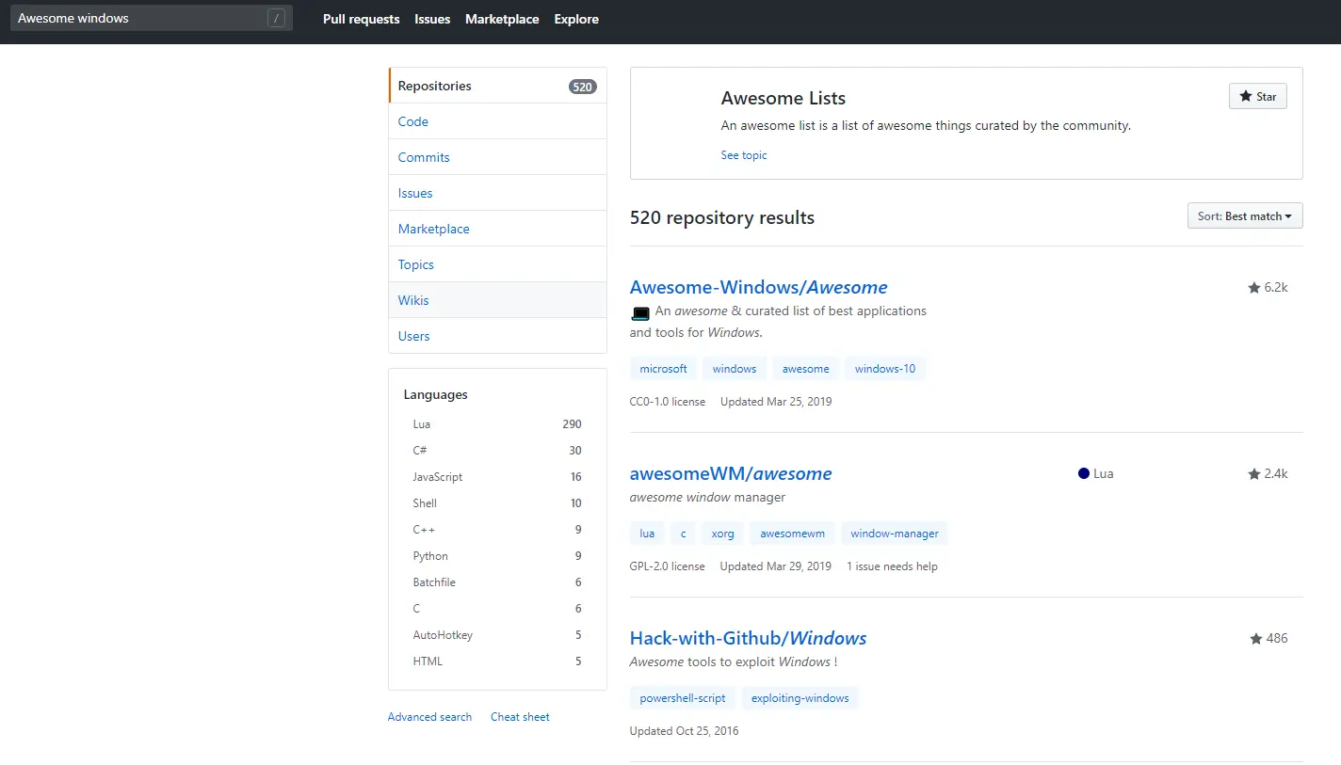Image resolution: width=1341 pixels, height=765 pixels.
Task: Click the Updated Oct 25, 2016 text
Action: click(x=685, y=731)
